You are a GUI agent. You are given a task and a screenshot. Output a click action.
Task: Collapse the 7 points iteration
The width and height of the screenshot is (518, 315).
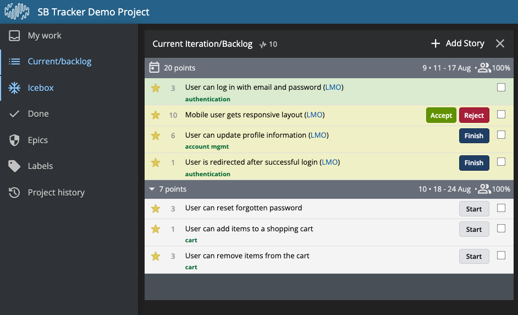[152, 189]
